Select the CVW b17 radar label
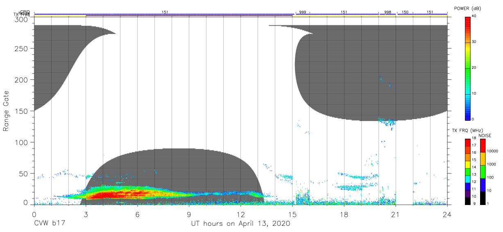Viewport: 503px width, 232px height. tap(49, 224)
